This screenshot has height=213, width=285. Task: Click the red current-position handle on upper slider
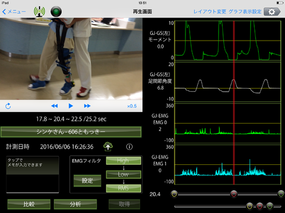tap(234, 194)
